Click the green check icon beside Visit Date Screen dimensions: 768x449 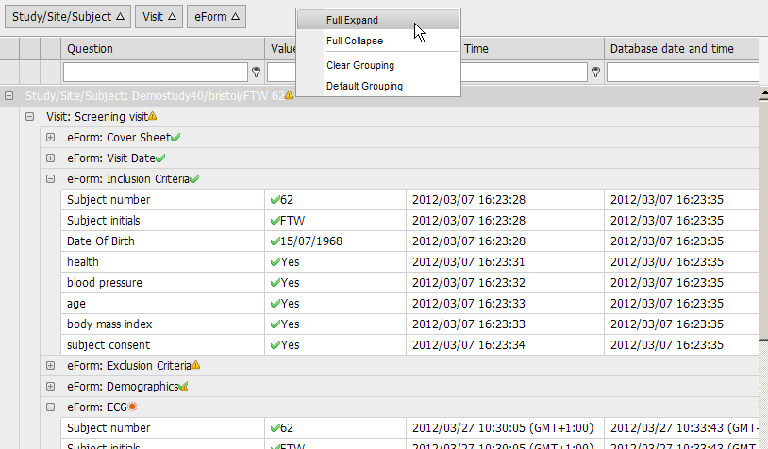click(x=161, y=158)
